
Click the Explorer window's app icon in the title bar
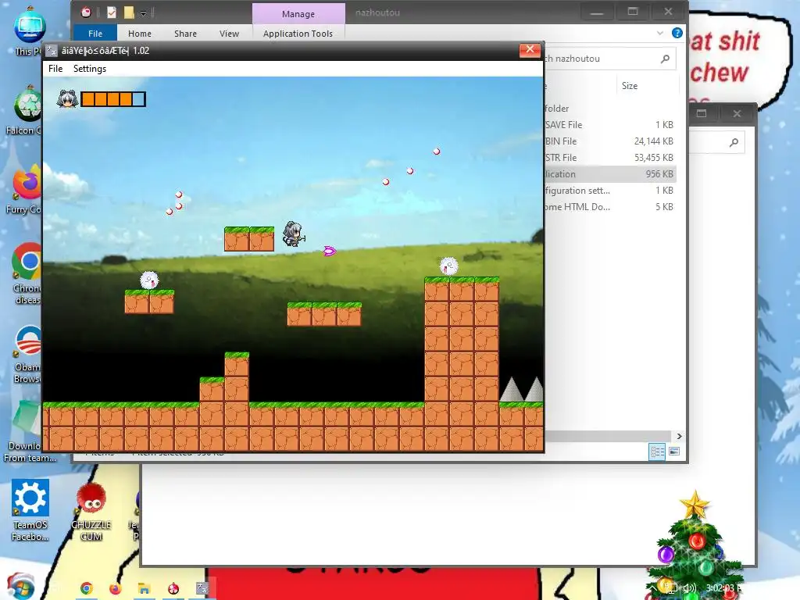(x=86, y=12)
